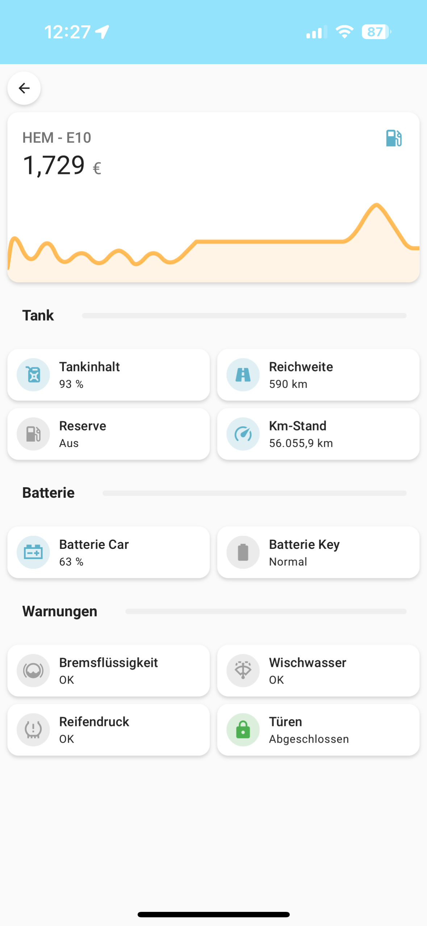427x926 pixels.
Task: Tap the Batterie section header
Action: (x=49, y=493)
